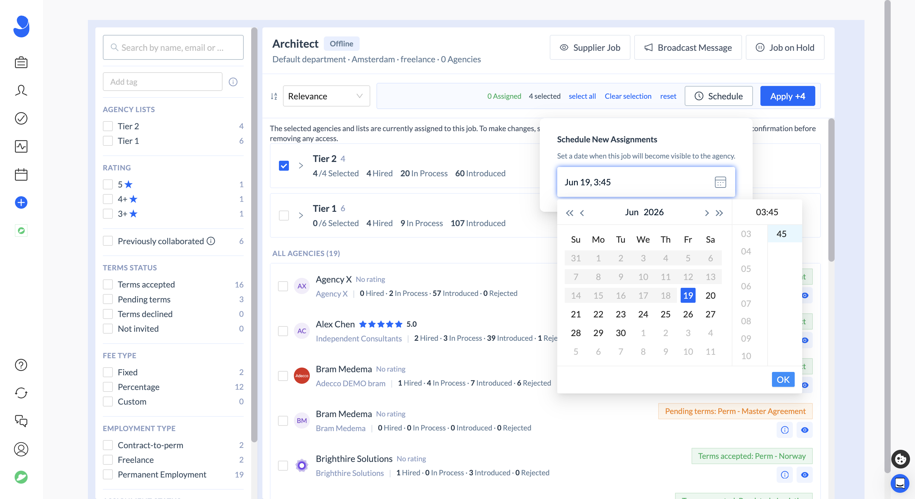Open the cookie preferences icon
This screenshot has width=915, height=499.
click(900, 459)
